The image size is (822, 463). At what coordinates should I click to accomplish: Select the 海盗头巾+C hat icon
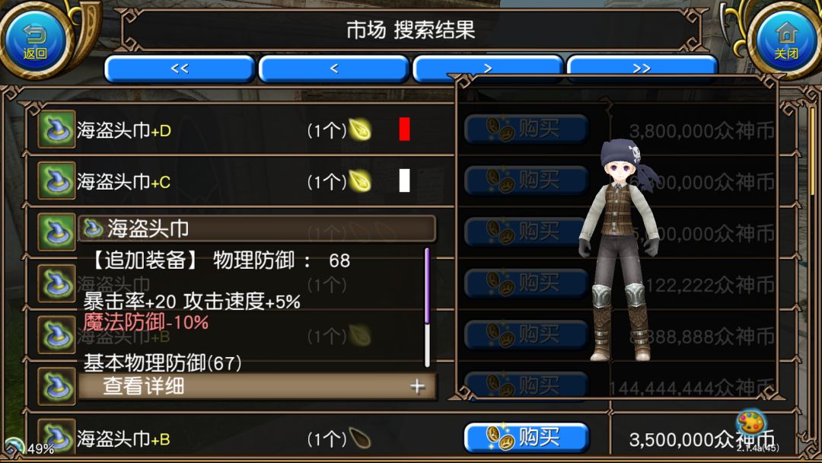click(56, 180)
